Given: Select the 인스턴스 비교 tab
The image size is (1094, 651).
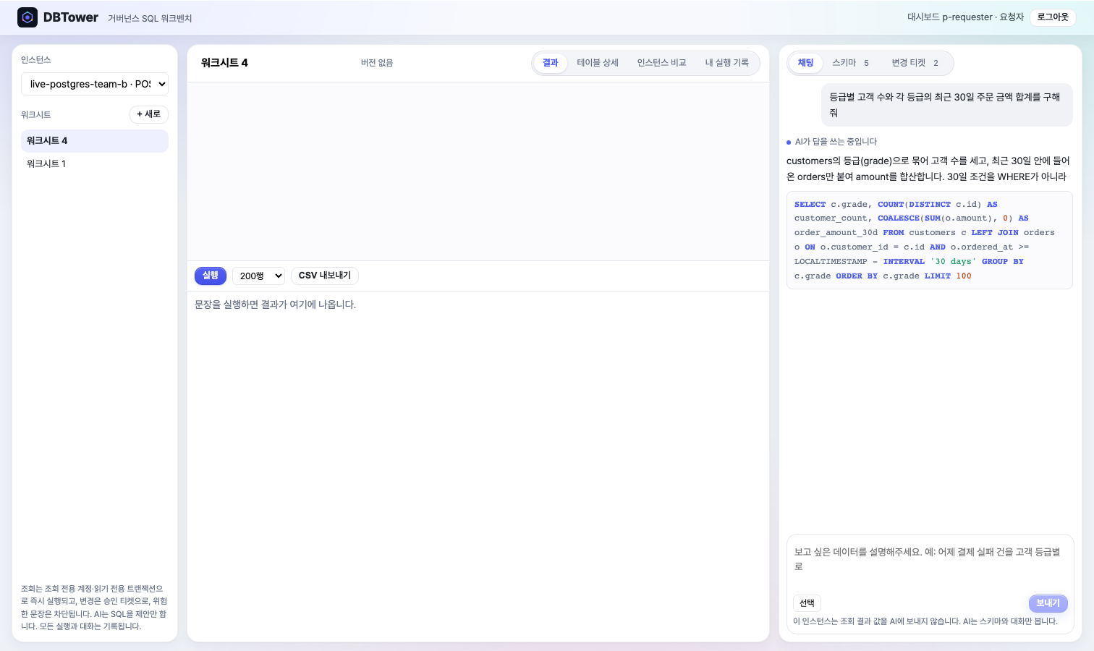Looking at the screenshot, I should coord(661,63).
